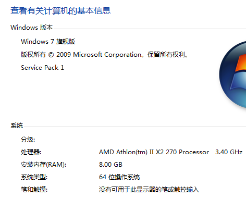Click the 系统类型 label
Image resolution: width=246 pixels, height=198 pixels.
pos(34,177)
